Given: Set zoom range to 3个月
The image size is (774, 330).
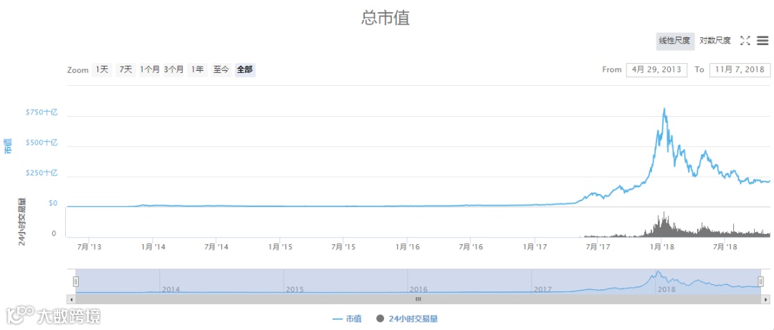Looking at the screenshot, I should [x=173, y=69].
